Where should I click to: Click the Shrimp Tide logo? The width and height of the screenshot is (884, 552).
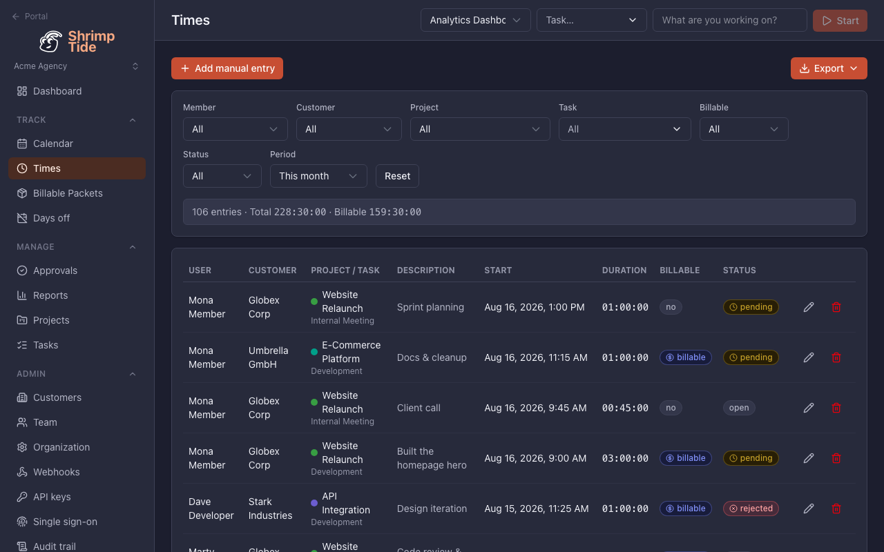77,41
